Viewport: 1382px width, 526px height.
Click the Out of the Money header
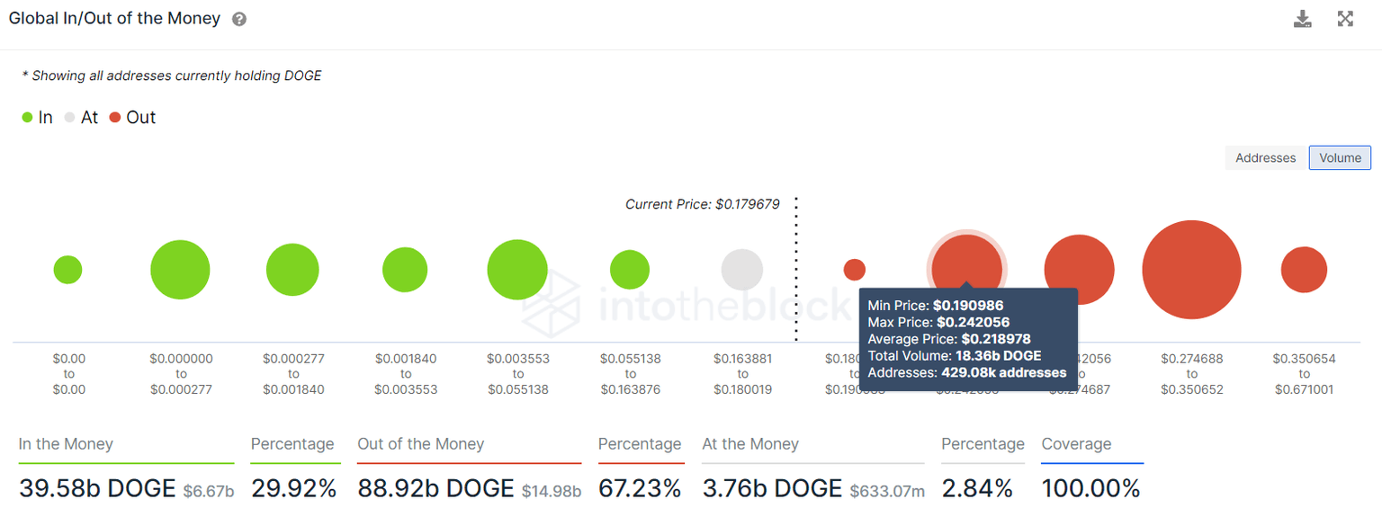click(x=420, y=443)
